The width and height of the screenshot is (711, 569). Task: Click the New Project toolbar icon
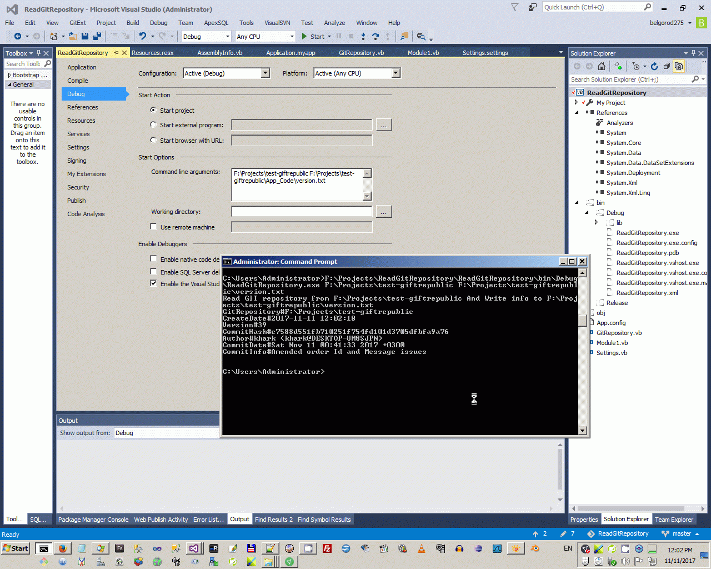click(54, 36)
